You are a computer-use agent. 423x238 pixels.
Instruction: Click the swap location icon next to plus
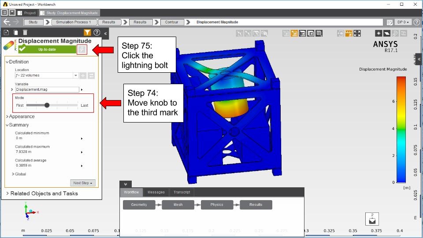pos(91,75)
